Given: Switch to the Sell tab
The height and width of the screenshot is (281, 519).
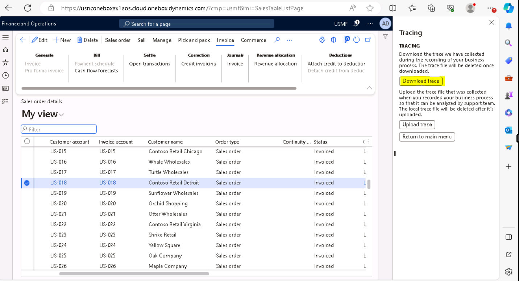Looking at the screenshot, I should pos(141,40).
